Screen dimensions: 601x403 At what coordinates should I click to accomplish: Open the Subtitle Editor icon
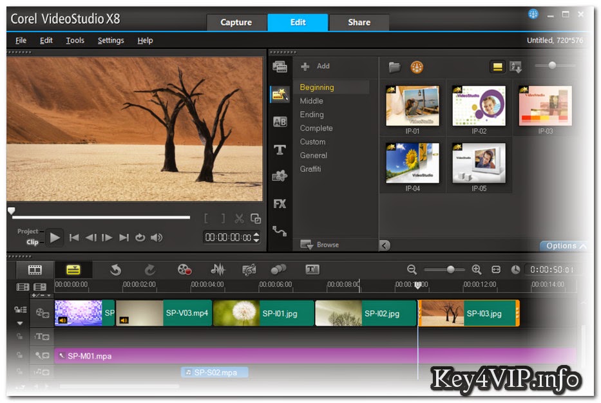tap(312, 270)
